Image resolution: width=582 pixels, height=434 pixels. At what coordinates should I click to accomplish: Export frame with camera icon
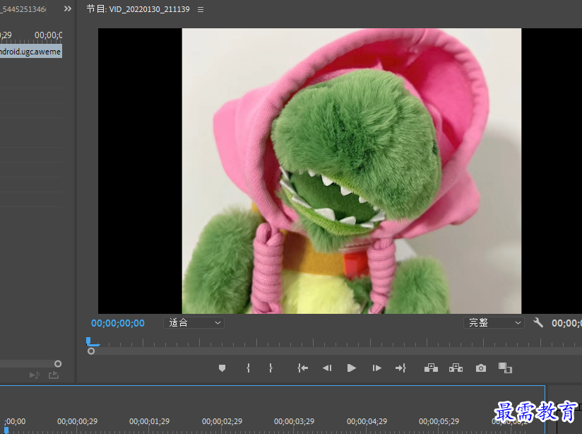[481, 368]
